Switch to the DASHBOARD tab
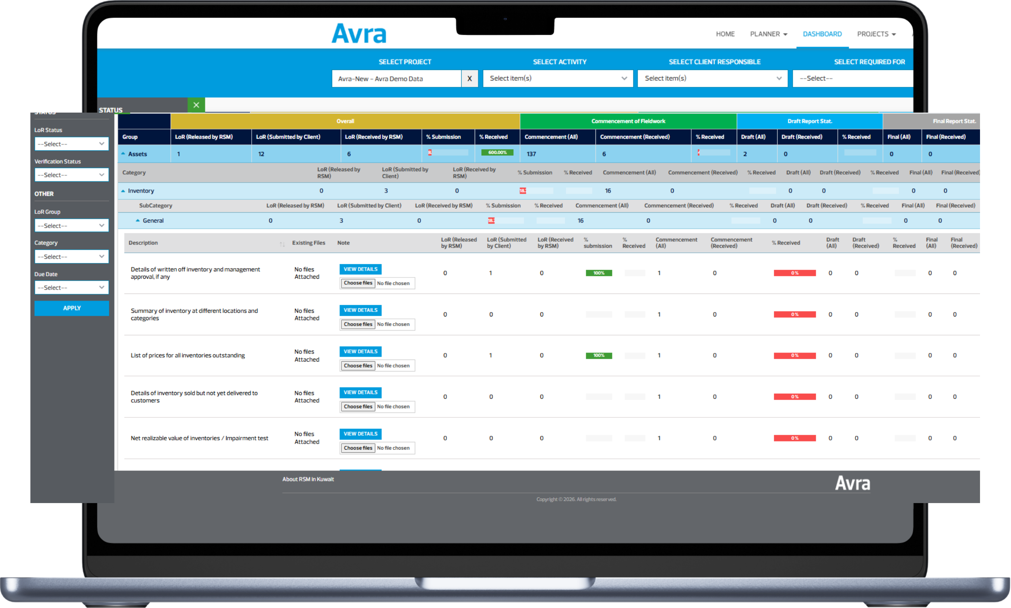The height and width of the screenshot is (608, 1011). 822,34
